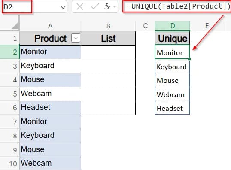Select row 7 header
This screenshot has height=170, width=231.
tap(9, 122)
